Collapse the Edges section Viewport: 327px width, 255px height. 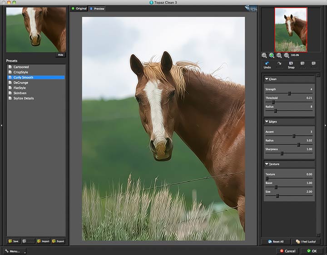tap(267, 122)
